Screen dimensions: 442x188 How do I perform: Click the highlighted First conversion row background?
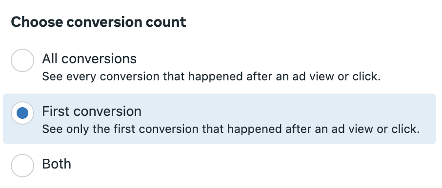coord(220,119)
